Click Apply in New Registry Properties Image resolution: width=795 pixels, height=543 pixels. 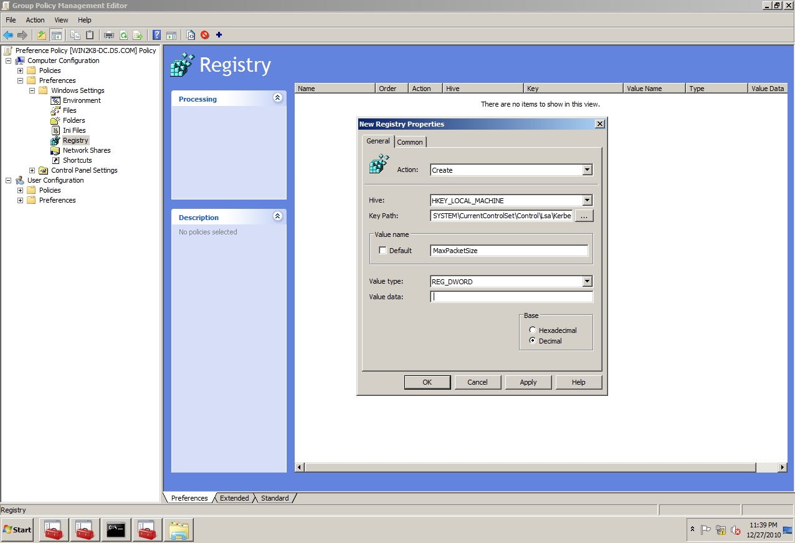click(528, 382)
